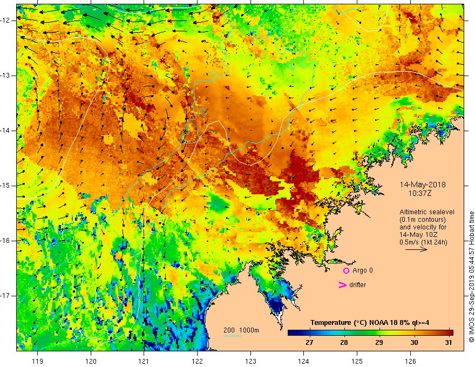Click the 'Altimetric sealevel' legend text
Image resolution: width=475 pixels, height=367 pixels.
click(x=427, y=212)
